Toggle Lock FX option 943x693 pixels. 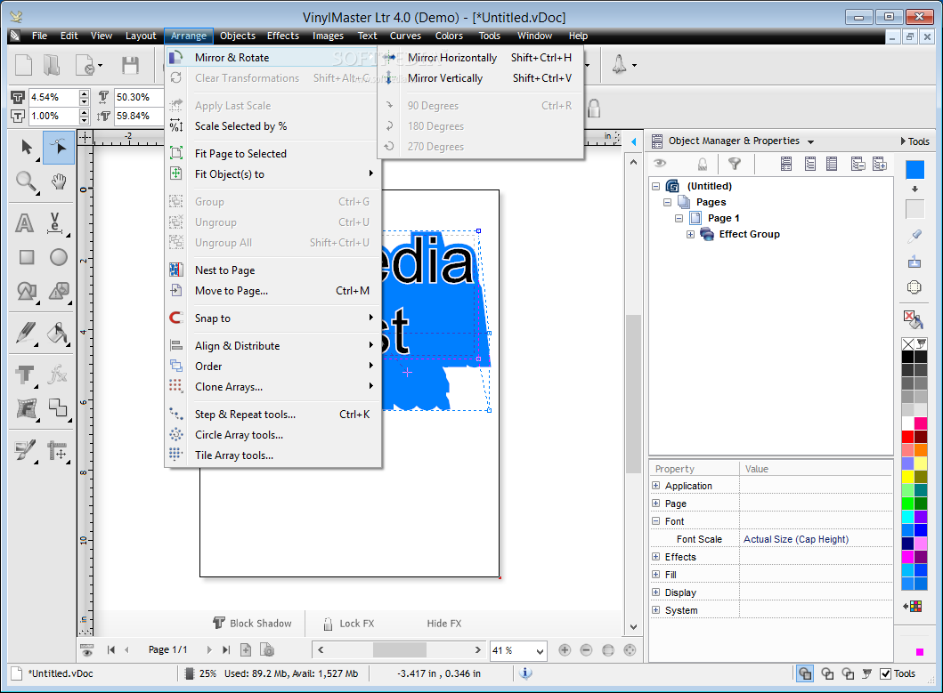click(x=349, y=624)
